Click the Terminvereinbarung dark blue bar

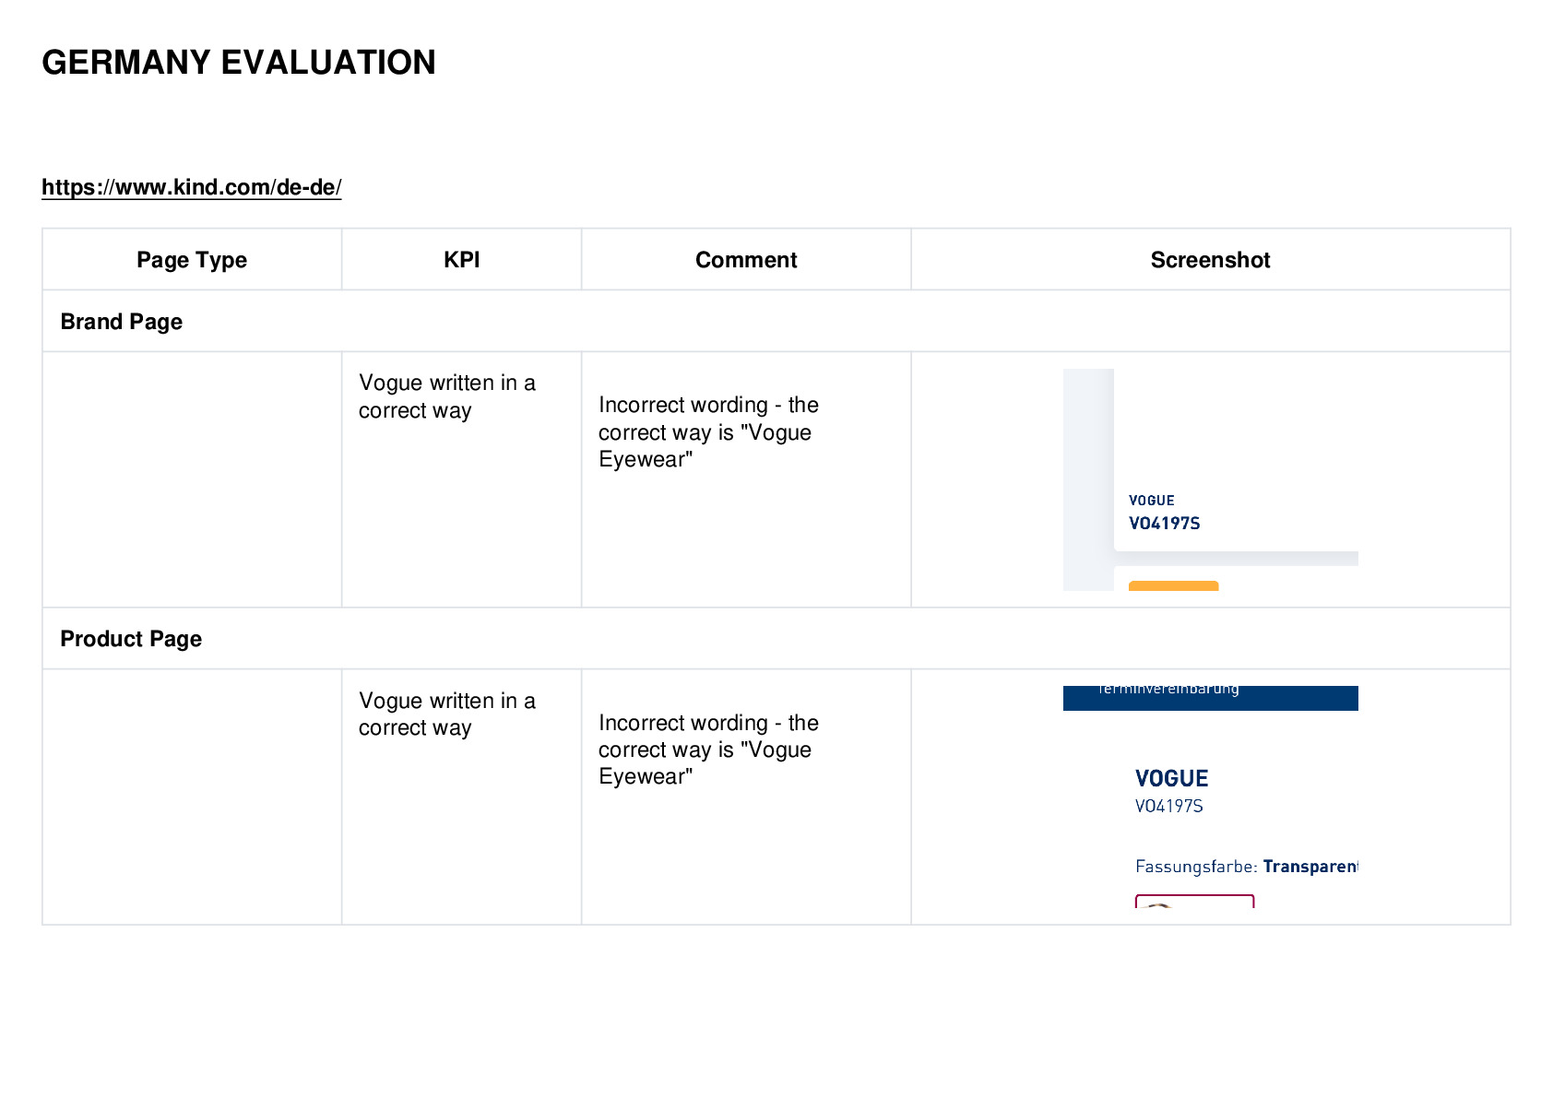1210,698
